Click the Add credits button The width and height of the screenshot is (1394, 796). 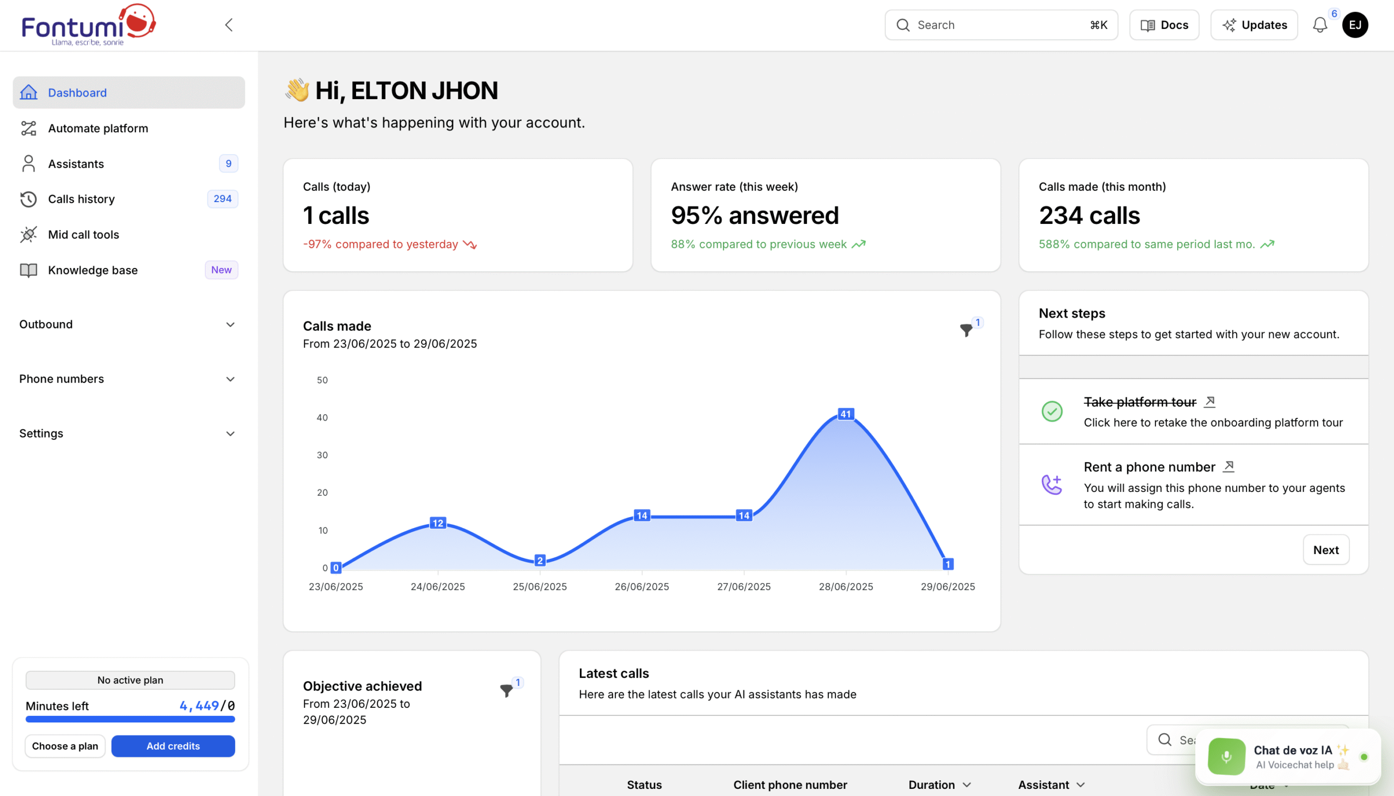coord(173,746)
